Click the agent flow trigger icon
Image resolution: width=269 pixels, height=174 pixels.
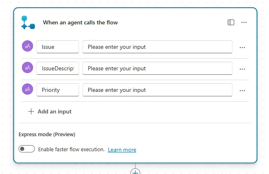coord(28,23)
